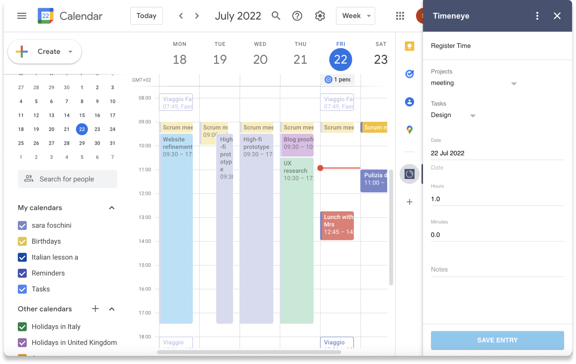
Task: Open the settings gear menu
Action: tap(320, 16)
